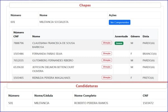
Task: Select Direção badge for Jeffeson Dielmon Bittencourt
Action: pyautogui.click(x=107, y=67)
